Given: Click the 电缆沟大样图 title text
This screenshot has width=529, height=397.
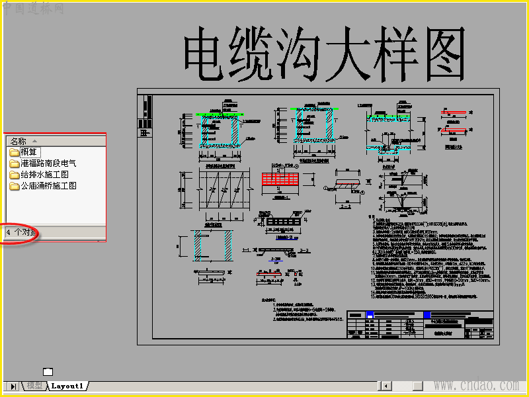Looking at the screenshot, I should point(325,55).
